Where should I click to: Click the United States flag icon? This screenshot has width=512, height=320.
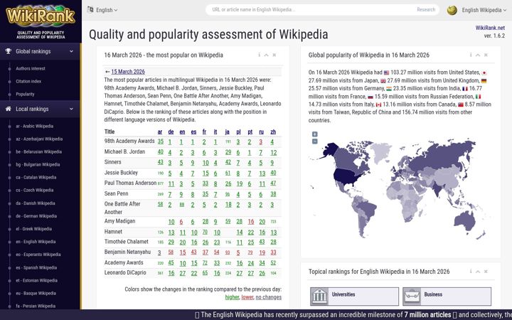pos(387,73)
